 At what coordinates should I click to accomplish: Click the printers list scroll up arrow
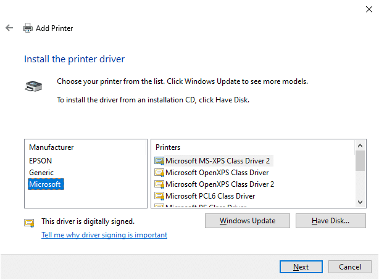click(360, 146)
